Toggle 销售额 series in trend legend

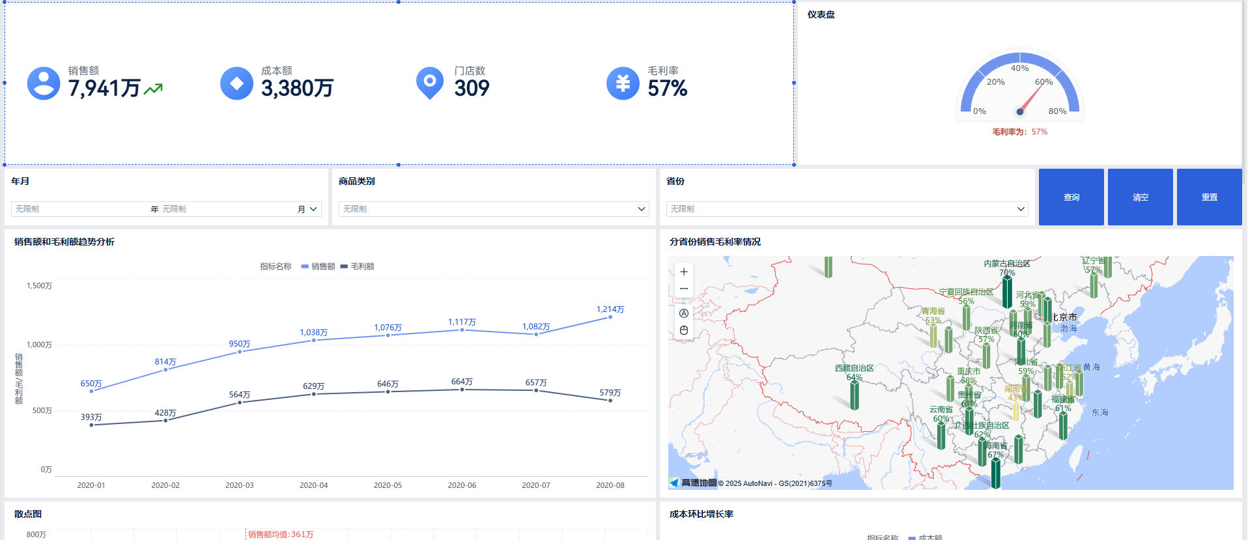[x=318, y=266]
